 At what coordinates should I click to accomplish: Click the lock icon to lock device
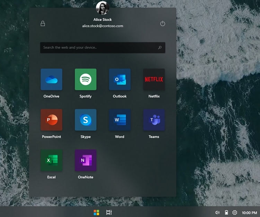[43, 24]
